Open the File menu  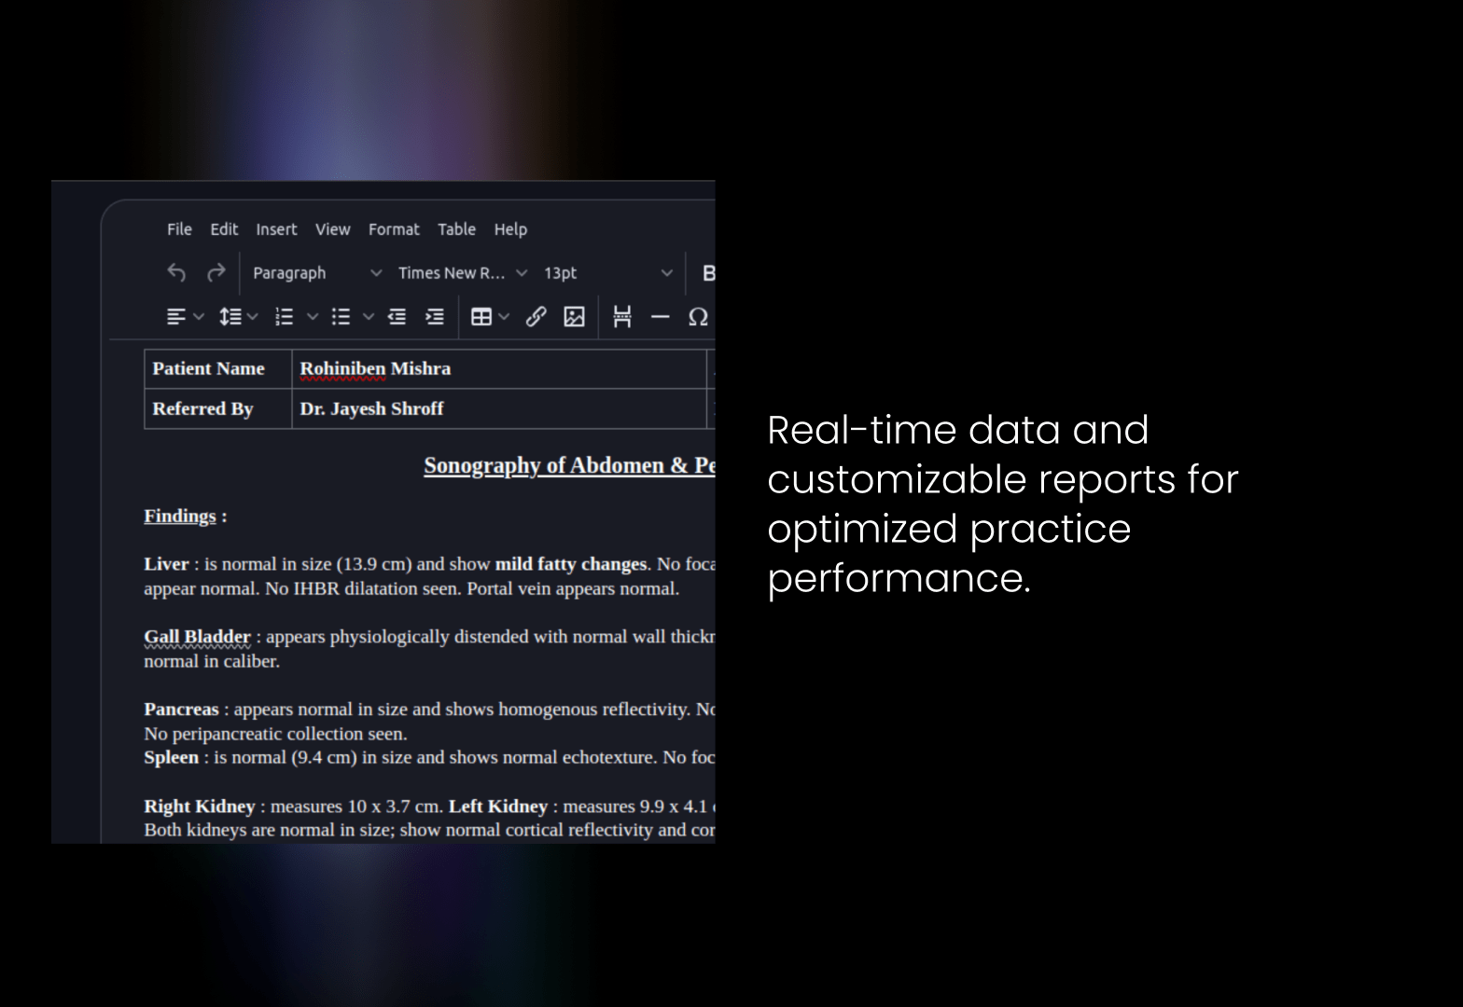tap(179, 229)
